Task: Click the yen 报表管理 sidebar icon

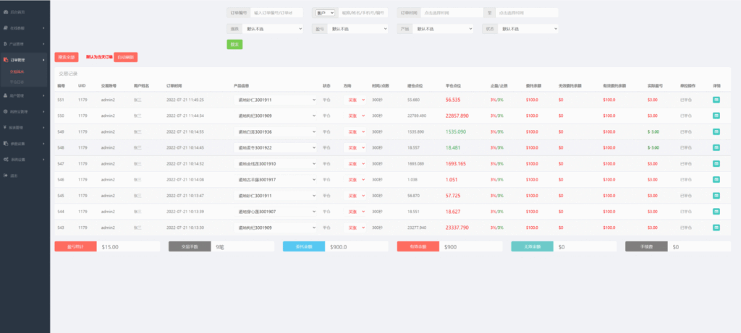Action: tap(5, 127)
